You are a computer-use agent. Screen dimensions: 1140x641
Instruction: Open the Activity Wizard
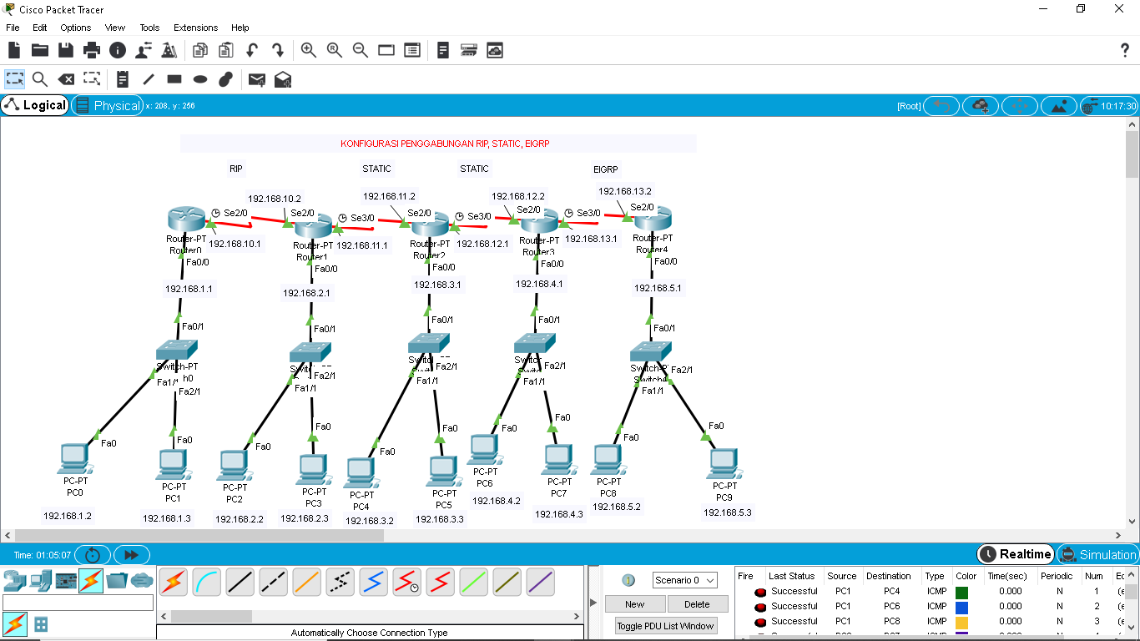(169, 50)
